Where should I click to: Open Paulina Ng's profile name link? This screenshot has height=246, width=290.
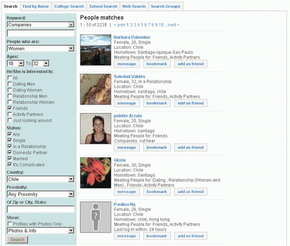click(x=124, y=205)
